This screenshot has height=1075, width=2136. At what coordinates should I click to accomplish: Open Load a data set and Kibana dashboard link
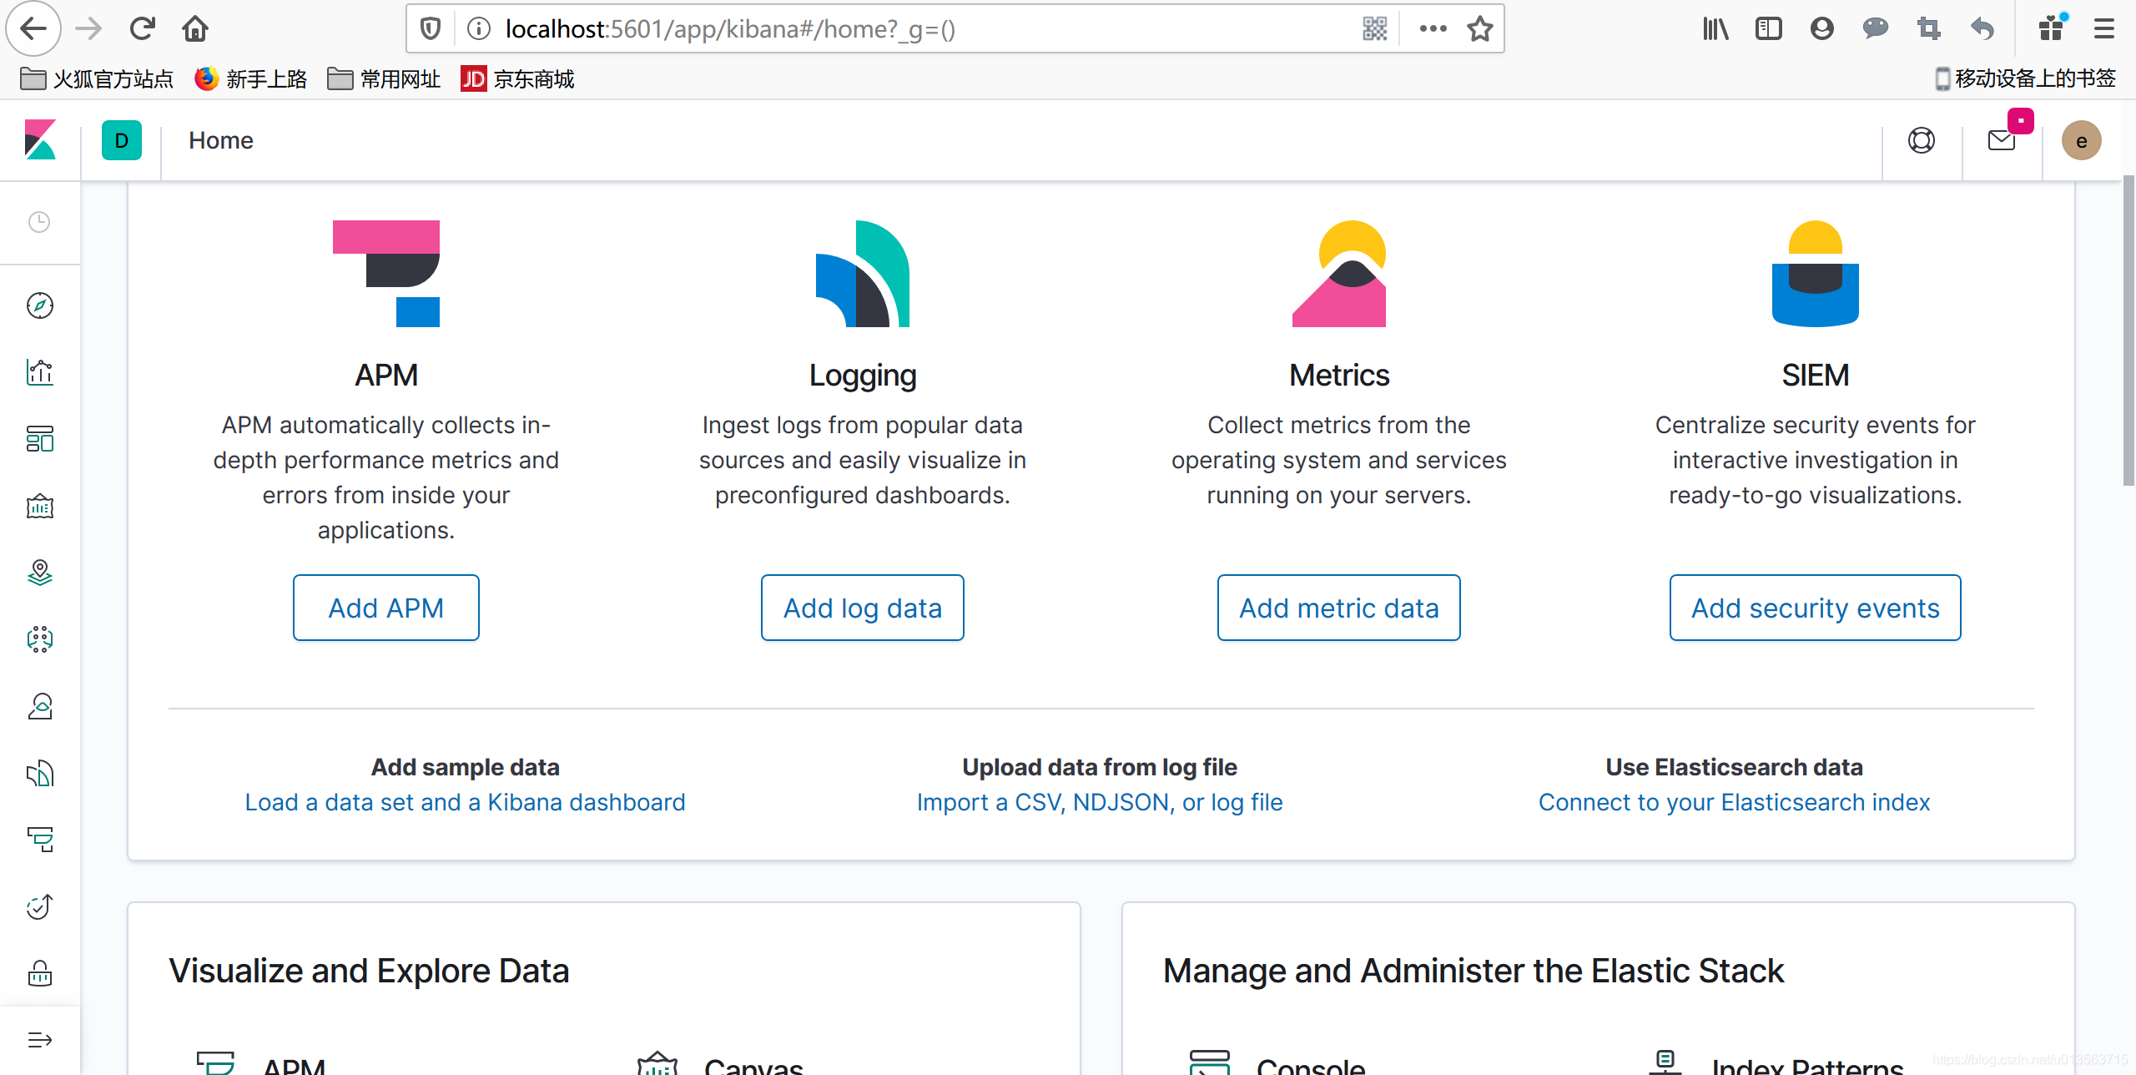(x=465, y=802)
